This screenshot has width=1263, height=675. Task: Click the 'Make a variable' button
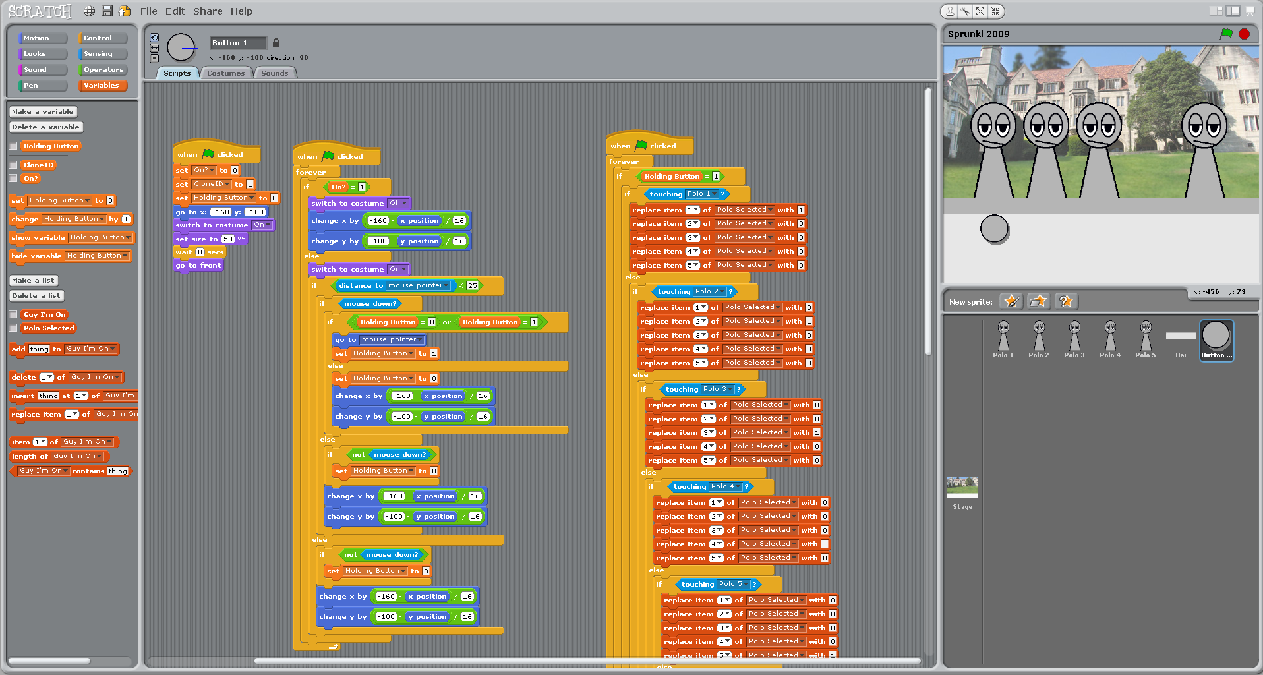pyautogui.click(x=43, y=112)
